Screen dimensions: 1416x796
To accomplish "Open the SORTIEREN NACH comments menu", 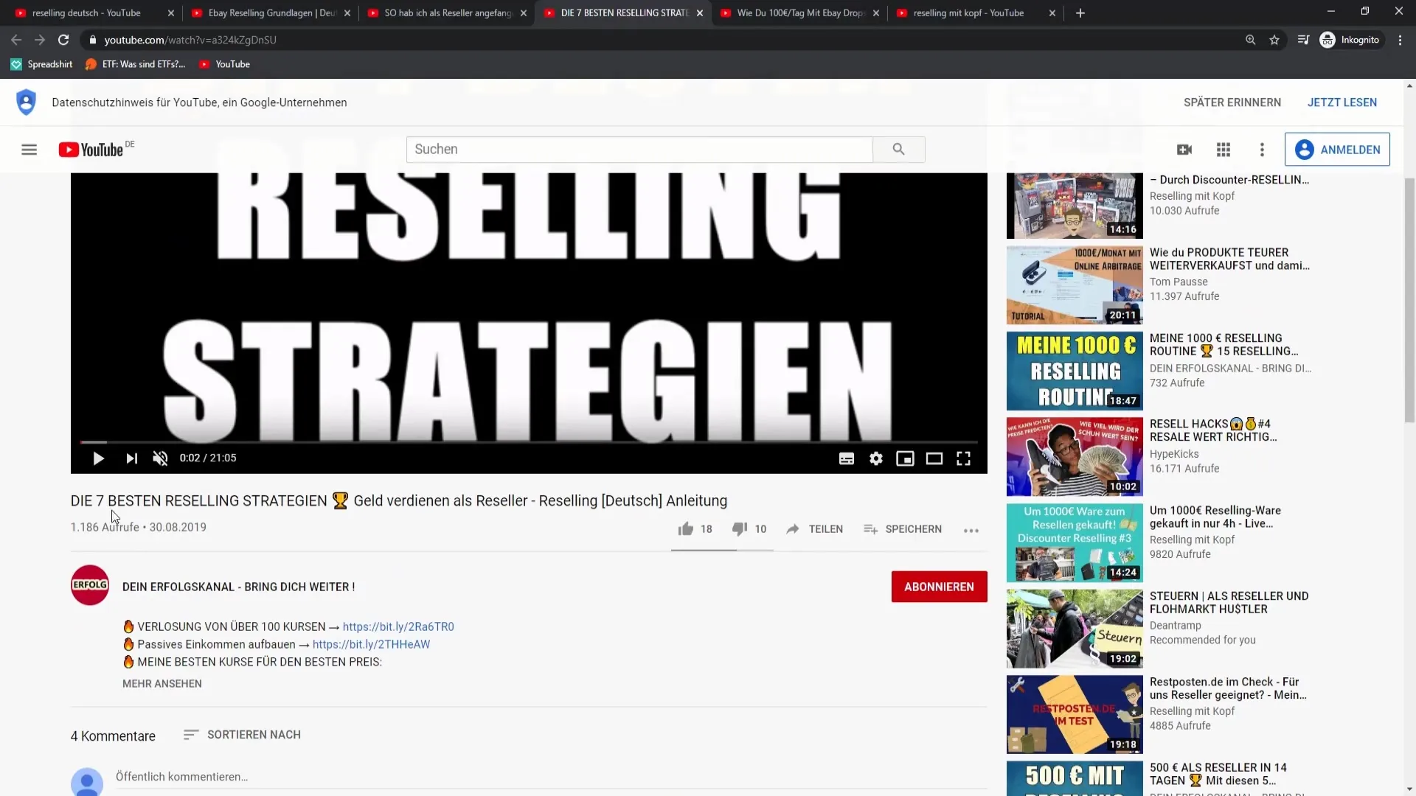I will [242, 735].
